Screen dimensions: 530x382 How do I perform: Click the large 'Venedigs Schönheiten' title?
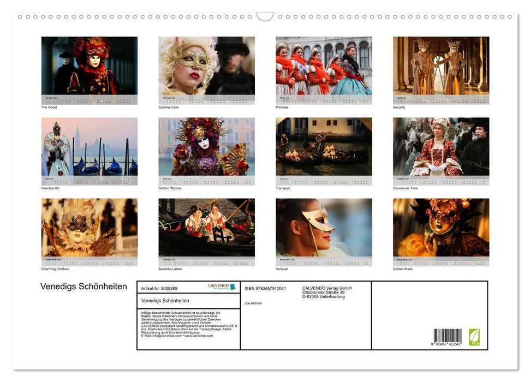(x=84, y=287)
